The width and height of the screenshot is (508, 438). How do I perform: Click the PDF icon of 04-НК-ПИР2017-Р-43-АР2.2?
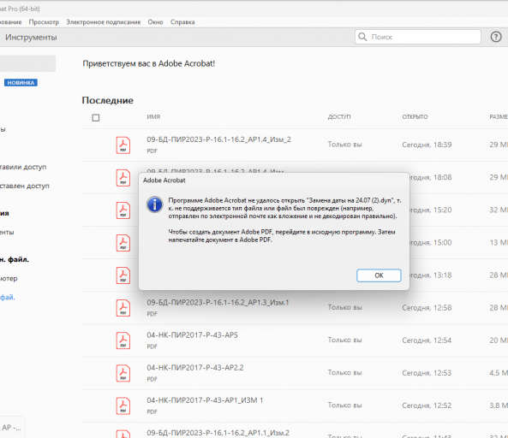pyautogui.click(x=123, y=373)
